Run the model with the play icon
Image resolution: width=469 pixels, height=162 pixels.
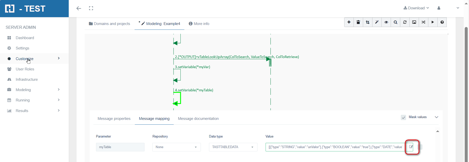click(x=433, y=22)
